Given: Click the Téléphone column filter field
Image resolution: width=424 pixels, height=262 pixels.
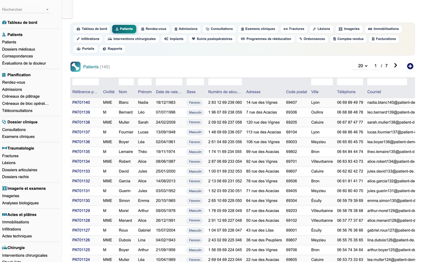Looking at the screenshot, I should [350, 82].
